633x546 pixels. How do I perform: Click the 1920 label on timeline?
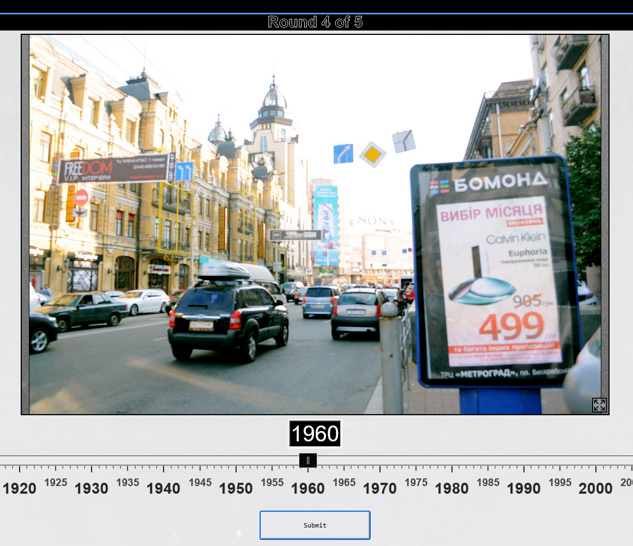pos(20,488)
